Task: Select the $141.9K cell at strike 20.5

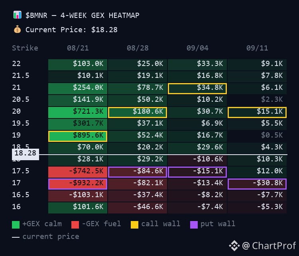Action: [78, 101]
